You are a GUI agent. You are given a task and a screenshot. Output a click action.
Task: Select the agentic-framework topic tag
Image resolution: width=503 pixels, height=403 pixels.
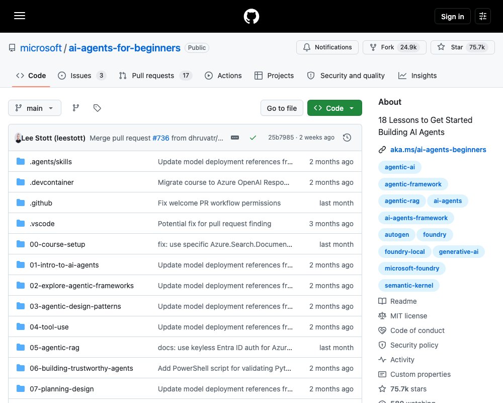point(413,184)
